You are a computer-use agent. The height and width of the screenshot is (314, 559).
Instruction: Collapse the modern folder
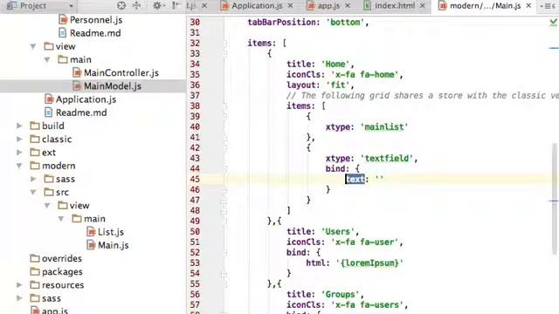[x=19, y=166]
